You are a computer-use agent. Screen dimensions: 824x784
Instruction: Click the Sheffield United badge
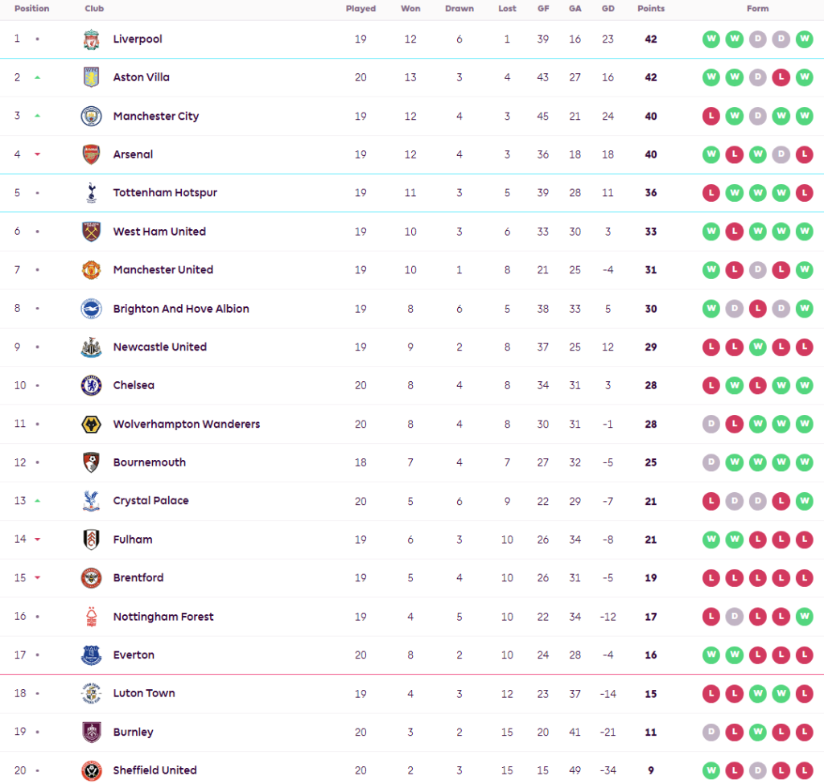[91, 770]
